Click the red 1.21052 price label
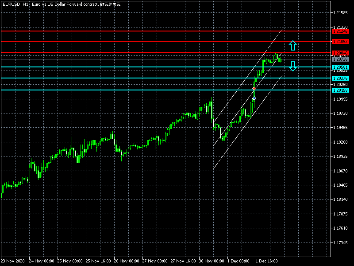This screenshot has height=266, width=354. coord(340,41)
